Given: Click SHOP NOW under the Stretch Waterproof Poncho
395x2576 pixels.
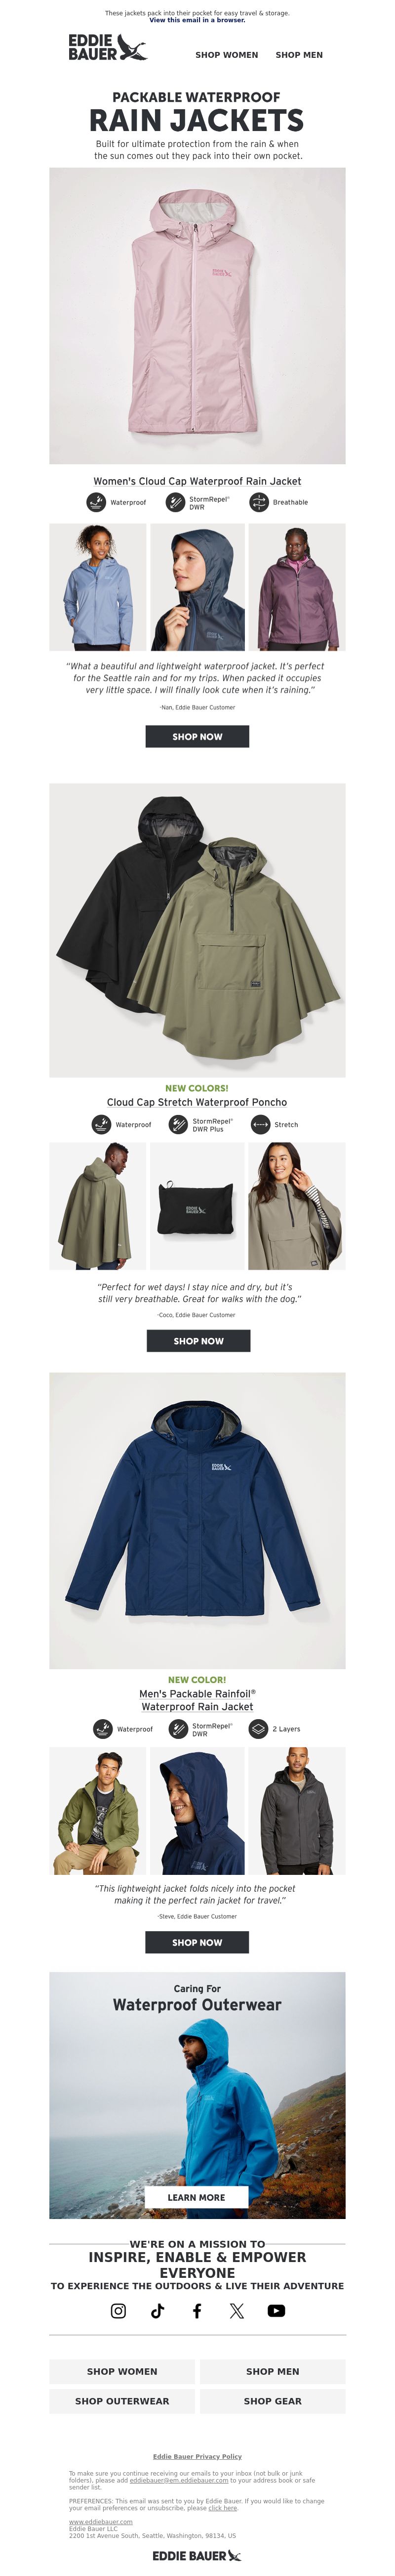Looking at the screenshot, I should coord(198,1340).
